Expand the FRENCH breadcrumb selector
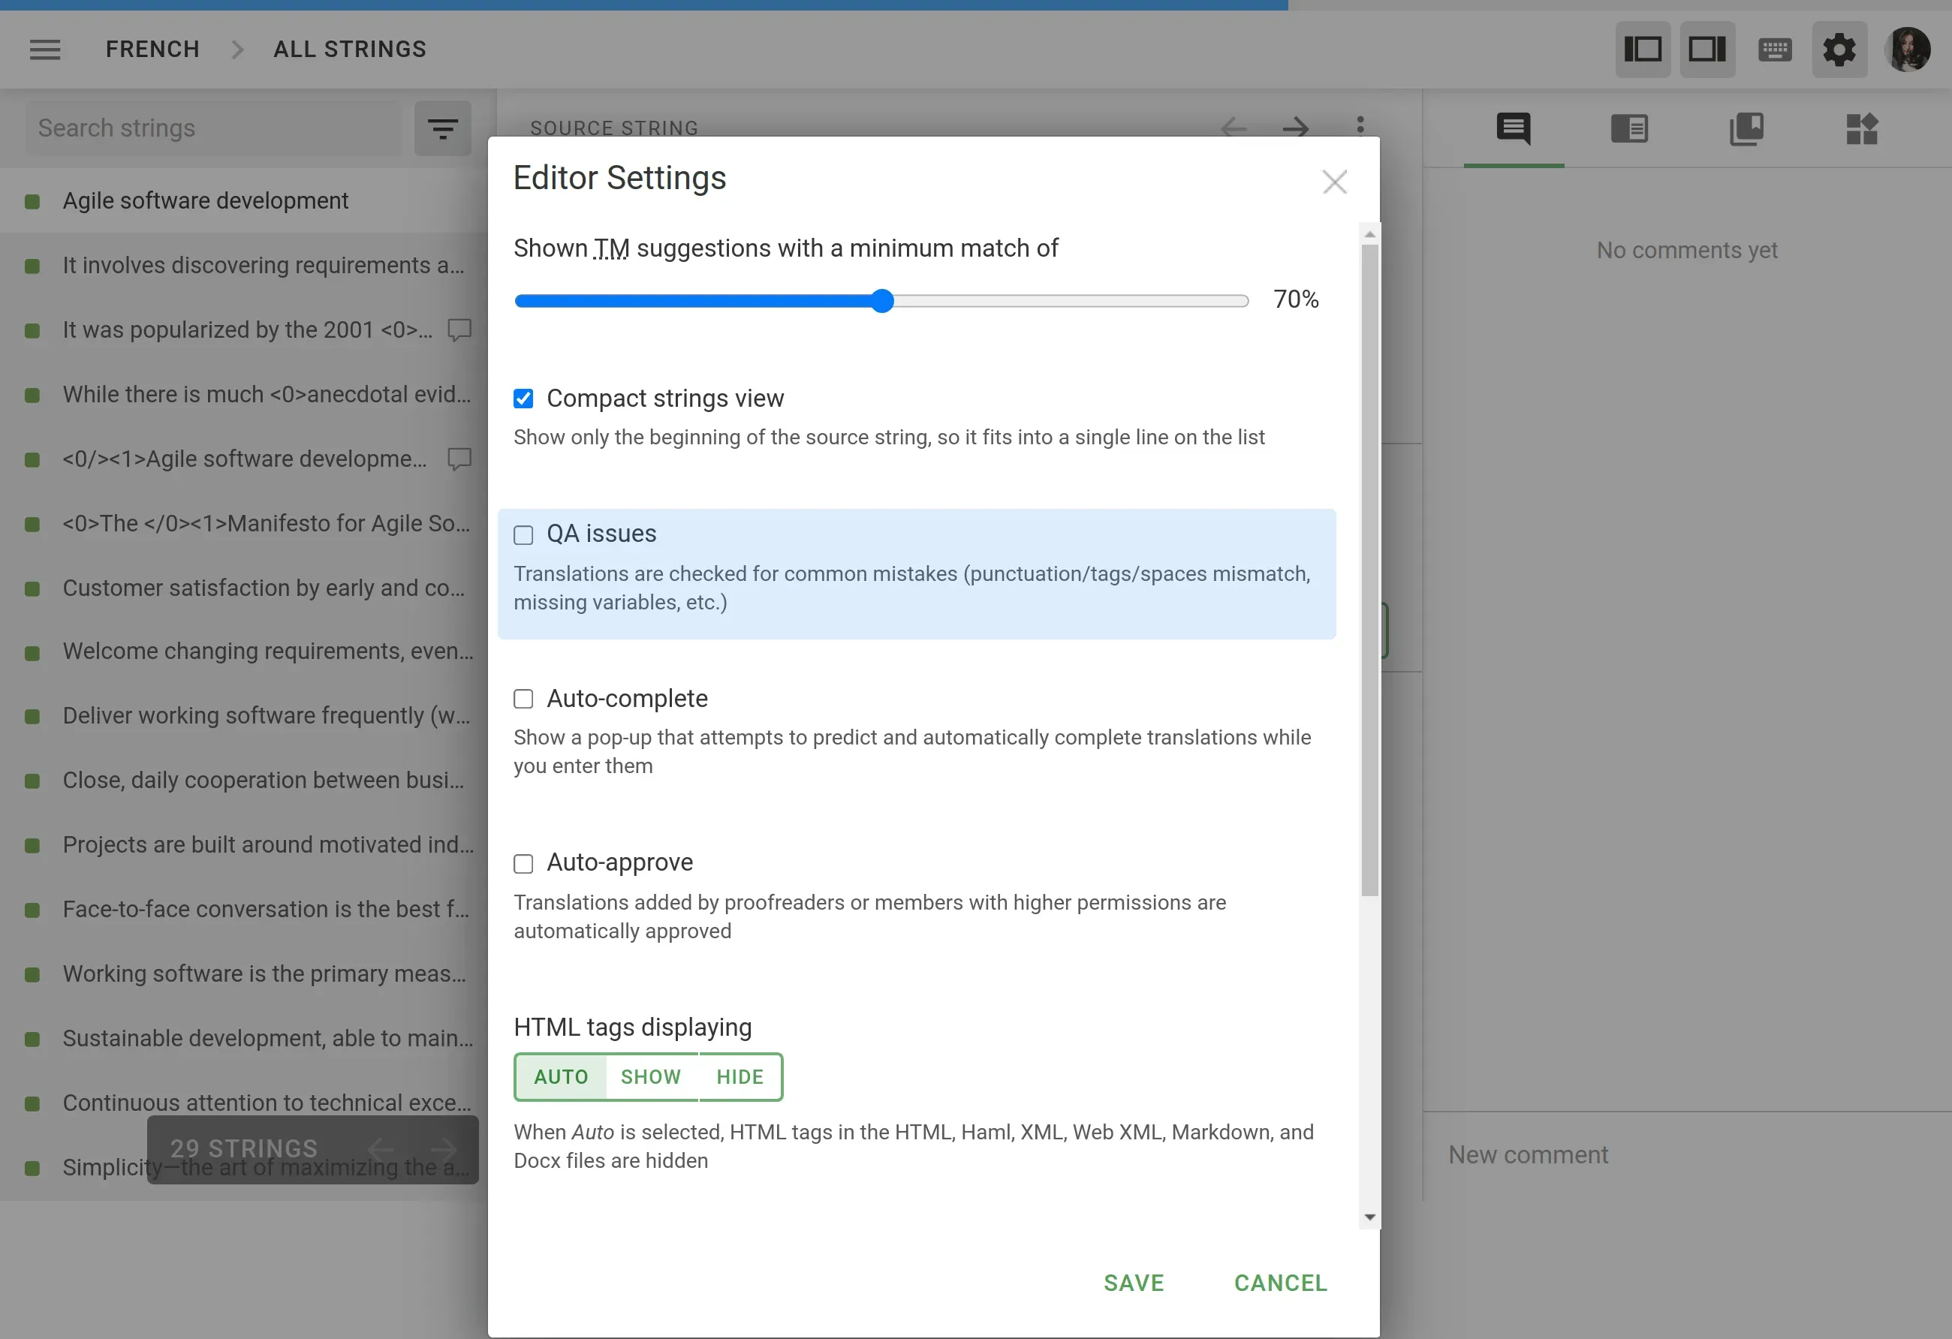The width and height of the screenshot is (1952, 1339). pyautogui.click(x=152, y=49)
